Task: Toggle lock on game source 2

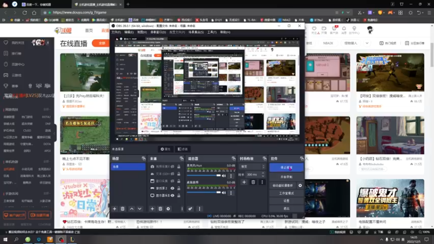Action: (179, 188)
